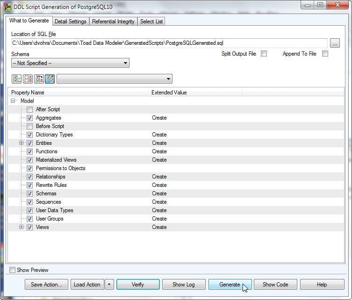
Task: Select the Model root label
Action: click(27, 101)
